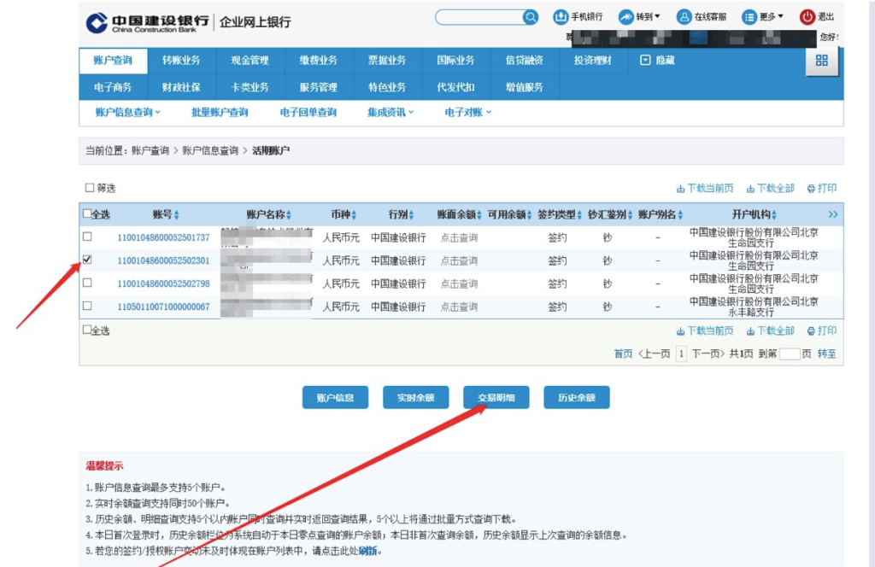Open 转账业务 tab
This screenshot has height=567, width=875.
pyautogui.click(x=181, y=61)
